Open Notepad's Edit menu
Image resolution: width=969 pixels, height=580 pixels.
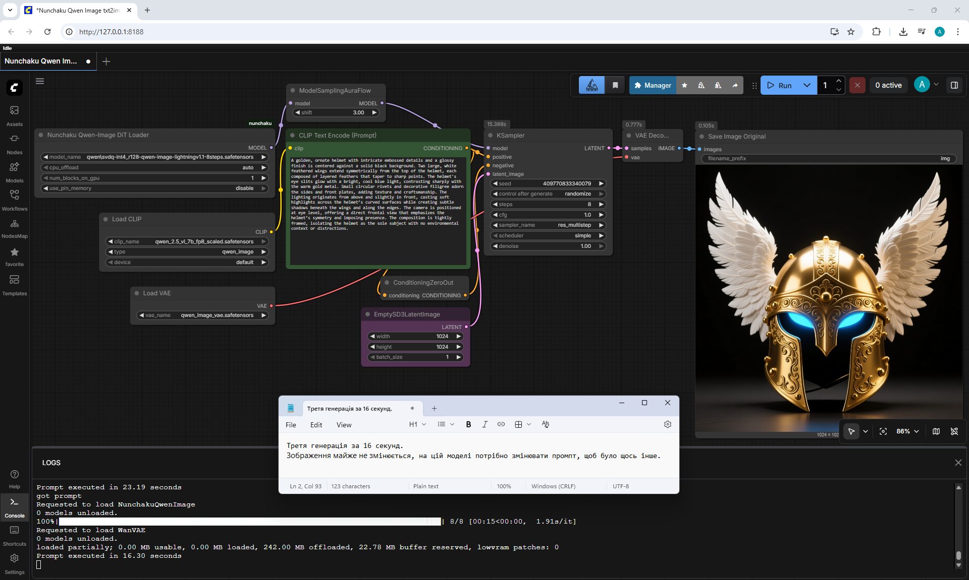[x=316, y=425]
